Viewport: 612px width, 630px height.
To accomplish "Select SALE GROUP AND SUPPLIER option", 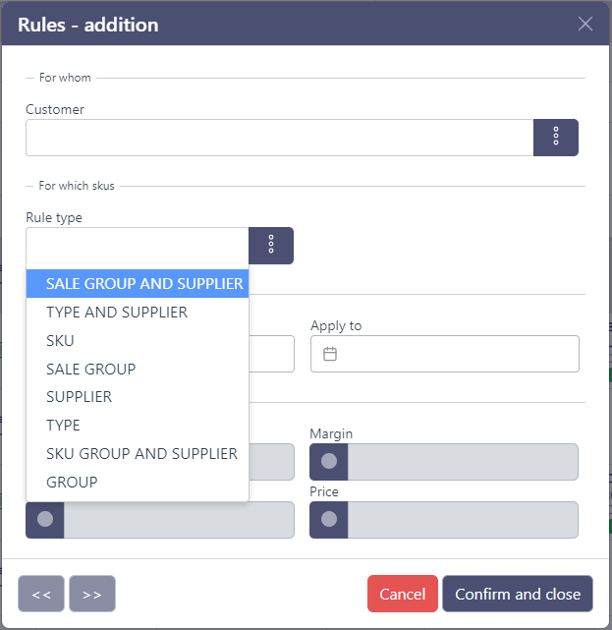I will coord(143,284).
